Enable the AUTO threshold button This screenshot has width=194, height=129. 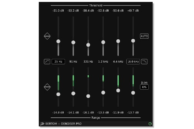click(x=144, y=36)
